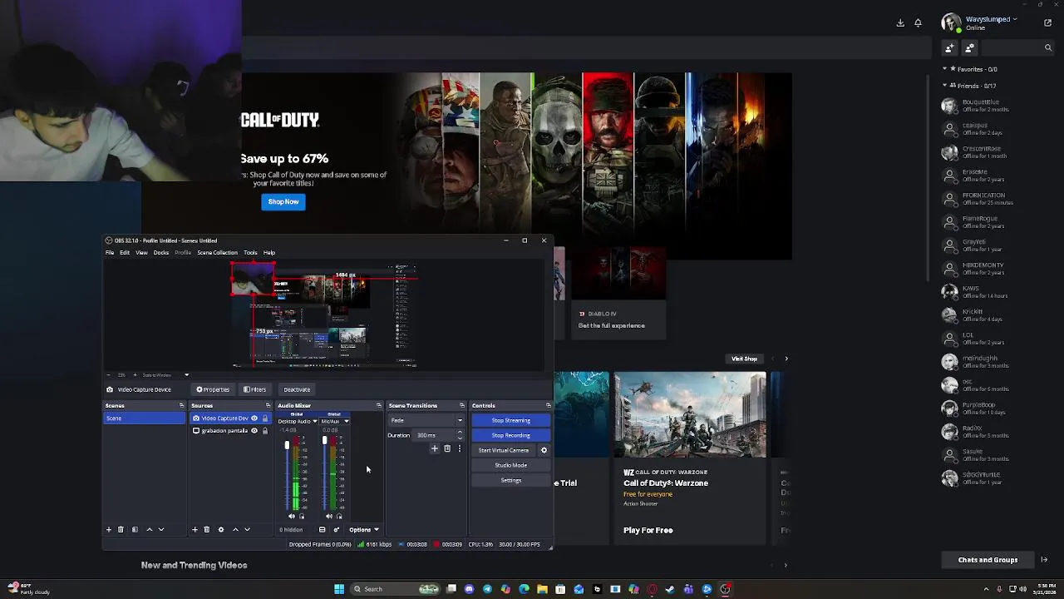Open advanced audio properties gear in mixer

337,530
